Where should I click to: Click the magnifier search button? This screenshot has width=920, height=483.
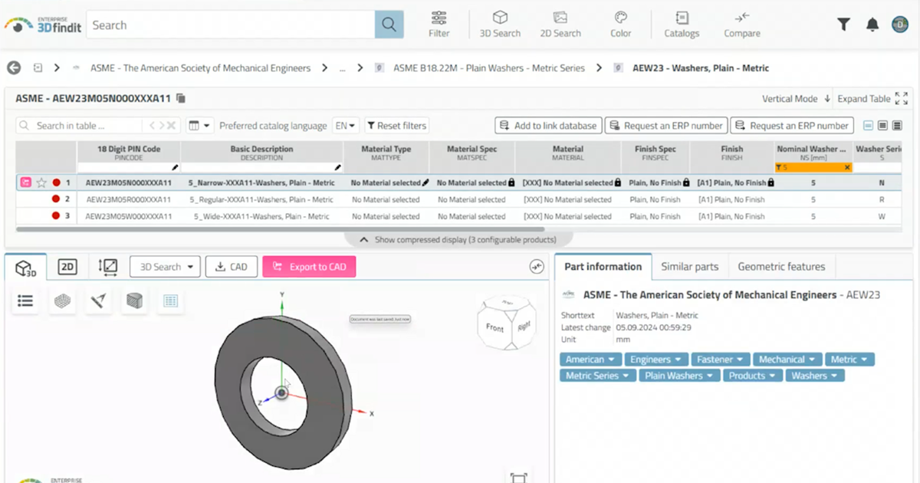(389, 25)
